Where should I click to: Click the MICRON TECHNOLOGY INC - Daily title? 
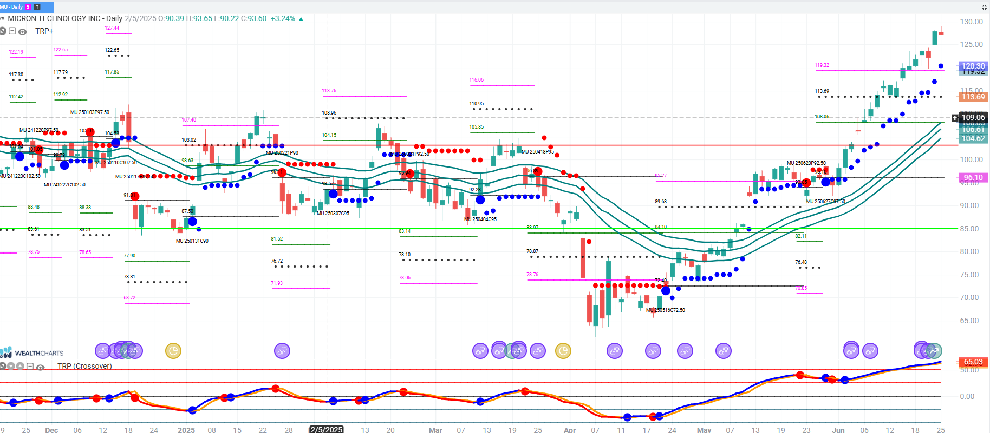click(65, 18)
